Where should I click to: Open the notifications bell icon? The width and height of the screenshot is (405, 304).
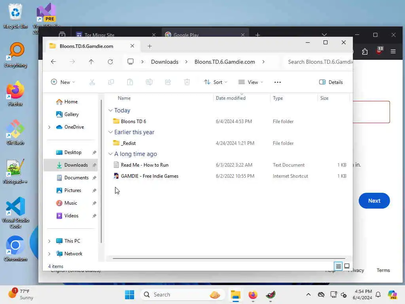point(378,294)
